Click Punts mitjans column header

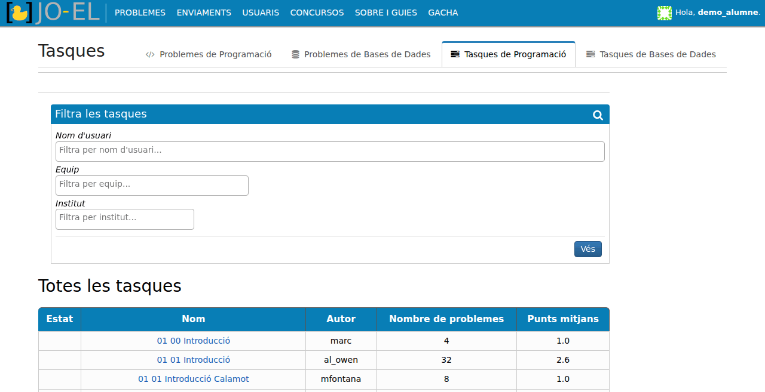(x=563, y=319)
